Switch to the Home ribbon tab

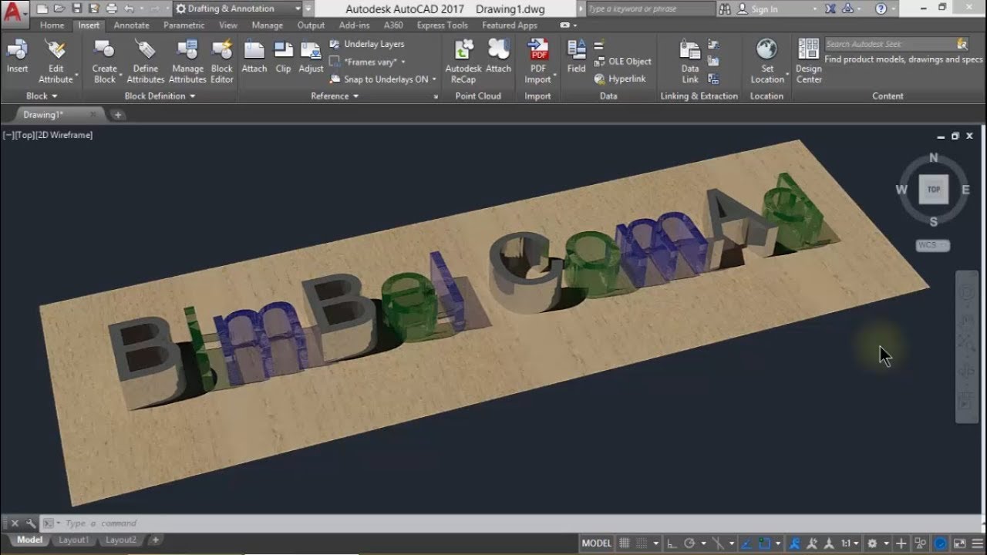[x=52, y=25]
